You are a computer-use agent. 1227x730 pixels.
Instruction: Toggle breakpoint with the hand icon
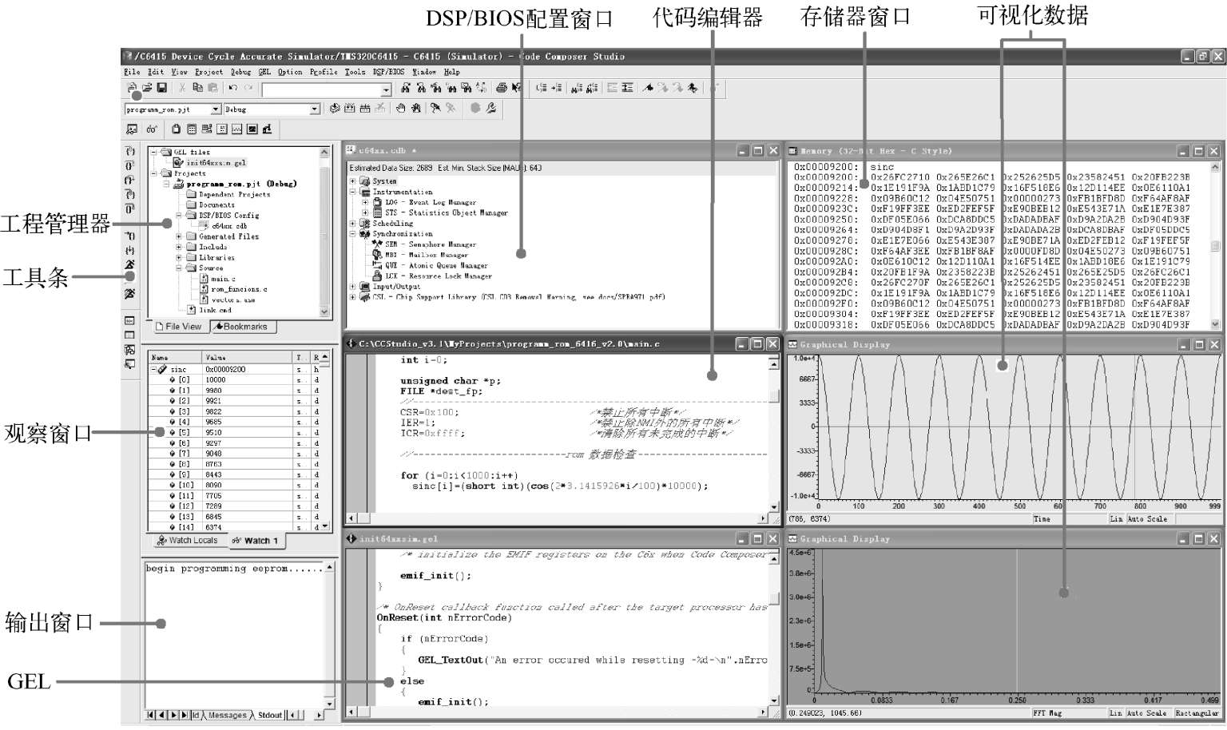tap(401, 109)
